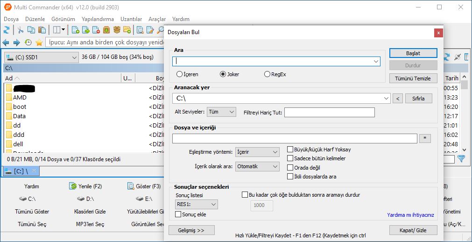Select the [C:] \ panel tab

[x=21, y=171]
